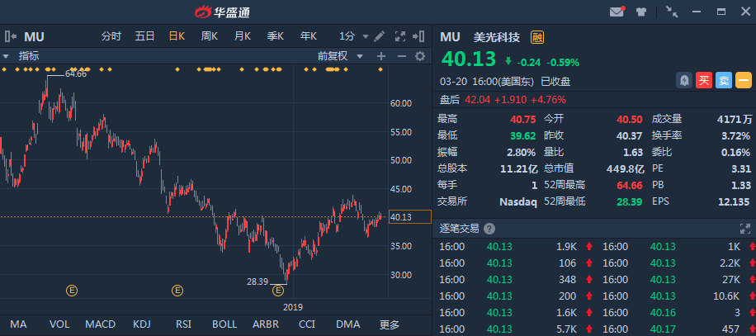Click the first earnings E marker
The image size is (756, 336).
point(72,291)
